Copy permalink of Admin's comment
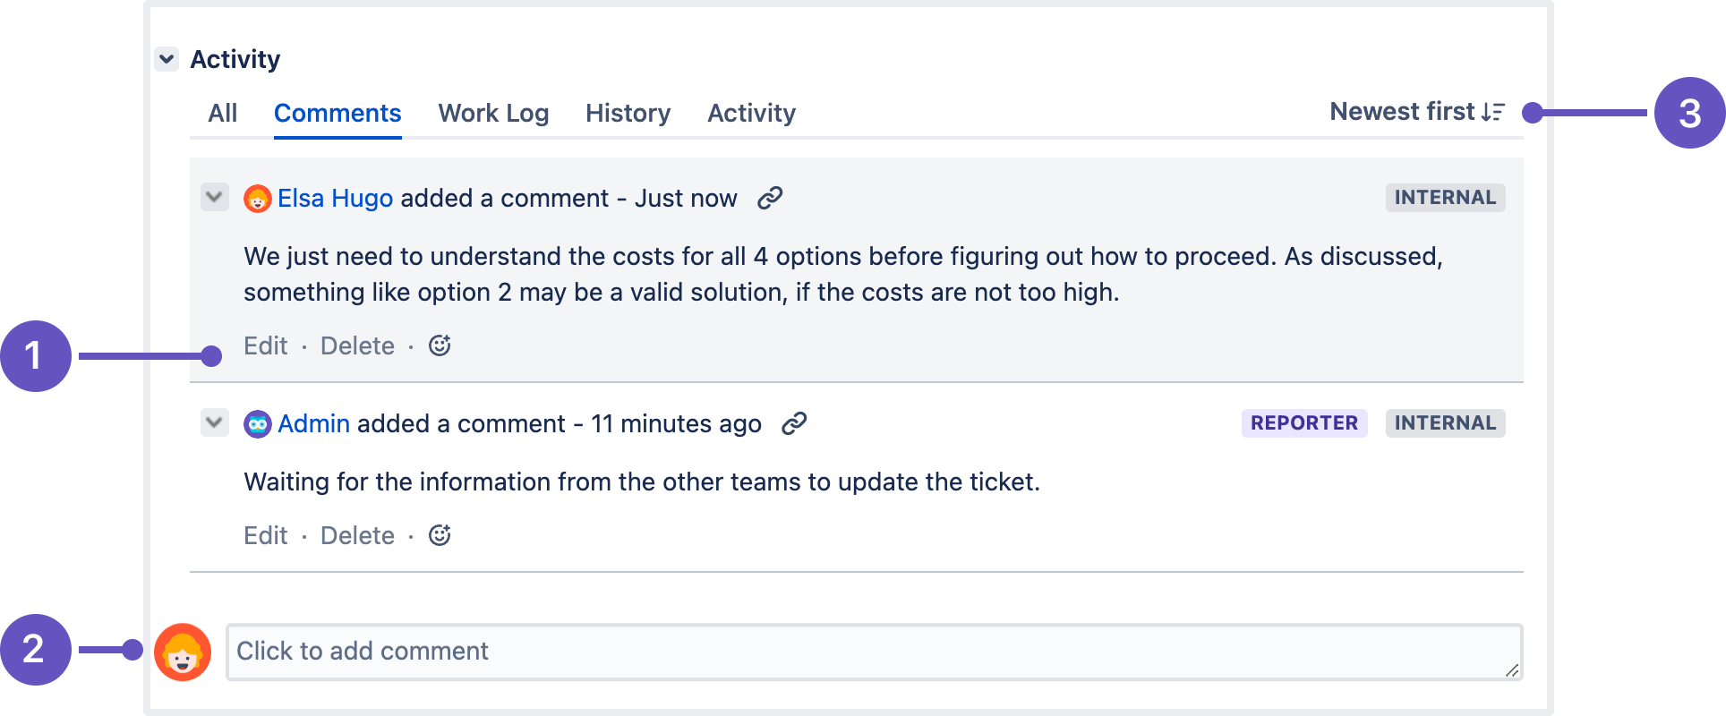Image resolution: width=1726 pixels, height=716 pixels. tap(794, 423)
